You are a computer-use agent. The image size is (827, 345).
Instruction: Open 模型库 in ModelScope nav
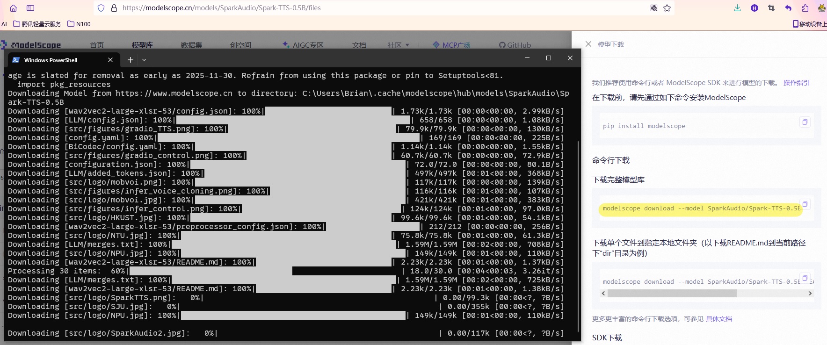tap(142, 45)
